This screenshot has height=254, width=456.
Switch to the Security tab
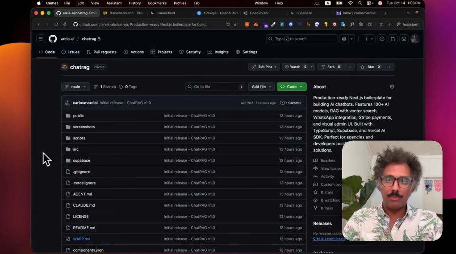(190, 52)
